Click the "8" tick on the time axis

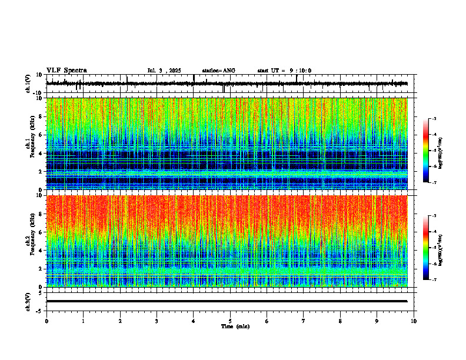click(340, 321)
